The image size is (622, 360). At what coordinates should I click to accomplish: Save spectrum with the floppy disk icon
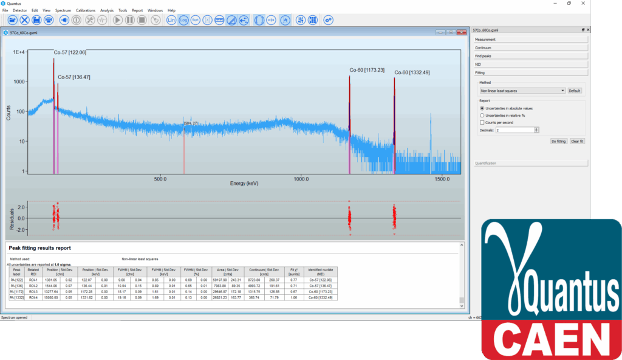coord(36,20)
